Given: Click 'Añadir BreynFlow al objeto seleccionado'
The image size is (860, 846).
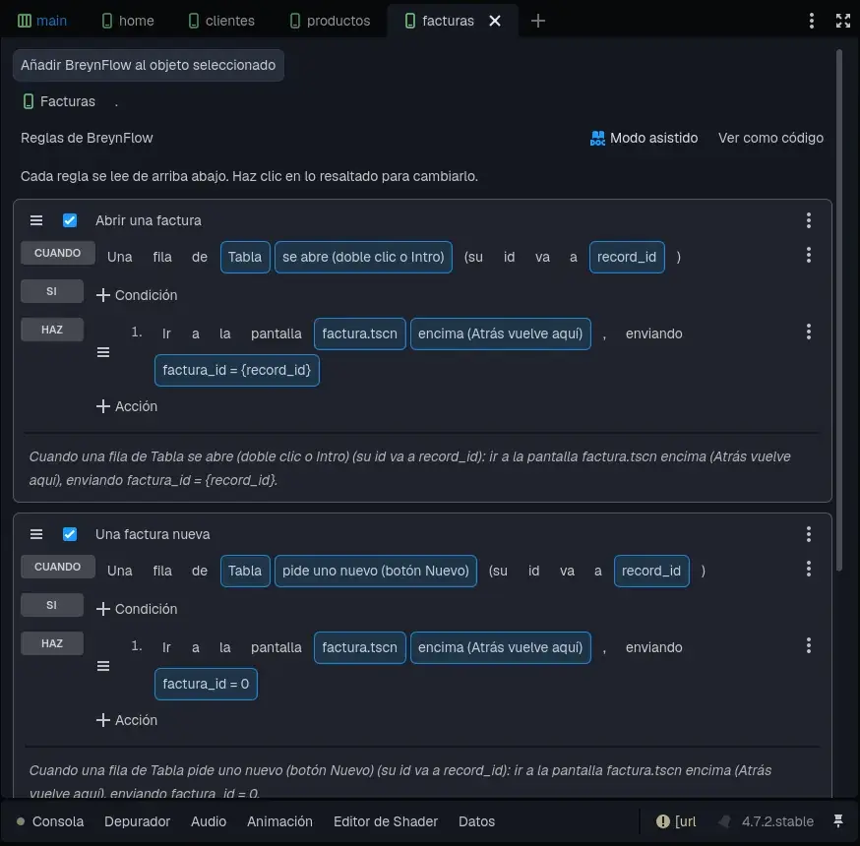Looking at the screenshot, I should [148, 65].
